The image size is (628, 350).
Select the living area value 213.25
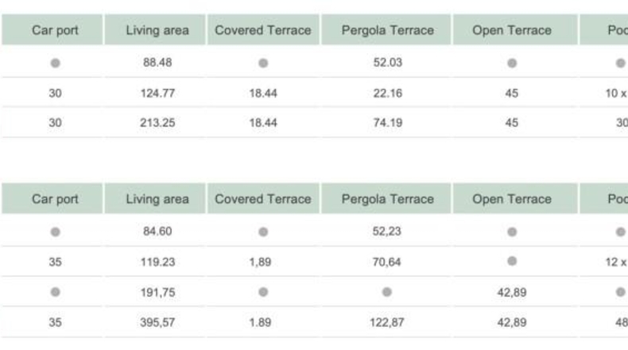point(157,122)
